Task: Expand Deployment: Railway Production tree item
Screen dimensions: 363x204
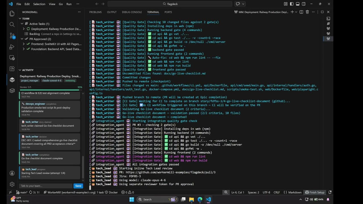Action: pos(24,29)
